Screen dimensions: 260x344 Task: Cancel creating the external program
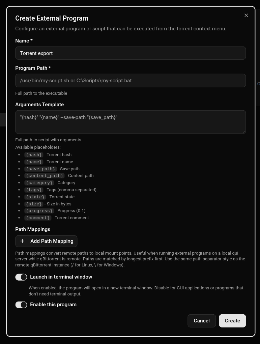pyautogui.click(x=202, y=321)
